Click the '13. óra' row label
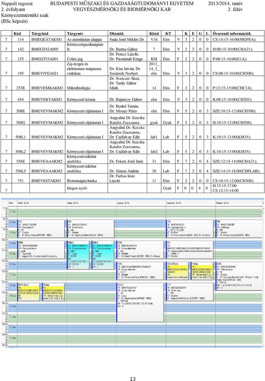 13,338
